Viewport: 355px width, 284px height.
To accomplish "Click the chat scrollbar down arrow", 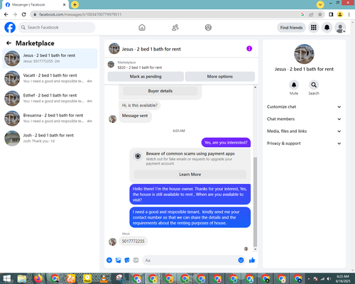I will tap(255, 249).
